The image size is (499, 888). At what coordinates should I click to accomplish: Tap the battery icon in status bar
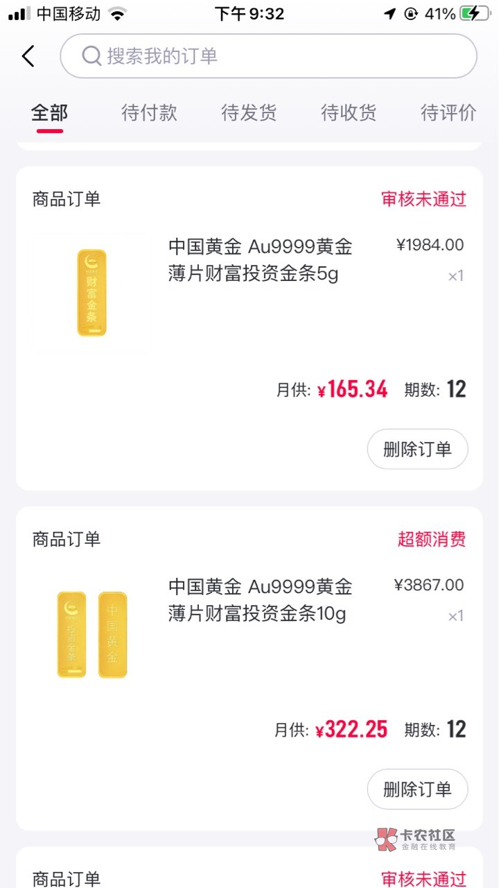pyautogui.click(x=478, y=14)
